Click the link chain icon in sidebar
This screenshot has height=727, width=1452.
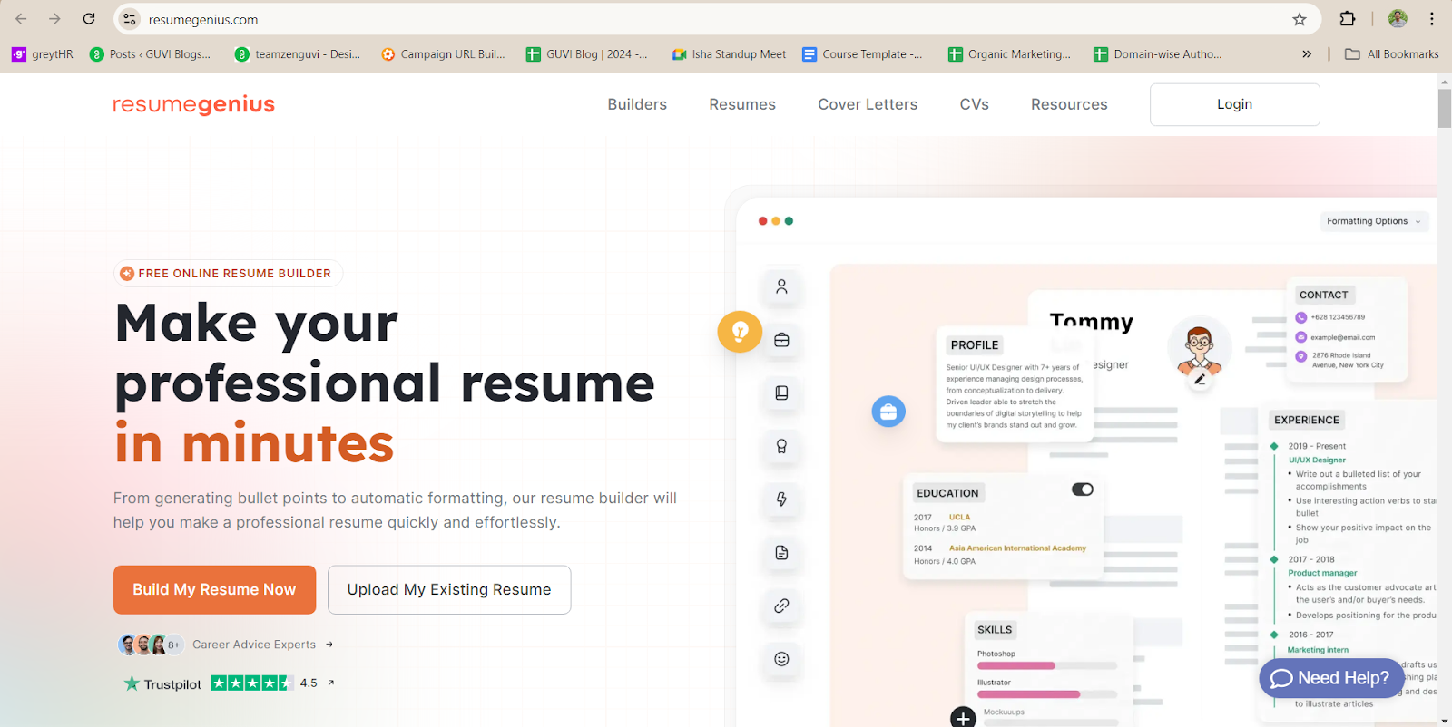coord(781,606)
